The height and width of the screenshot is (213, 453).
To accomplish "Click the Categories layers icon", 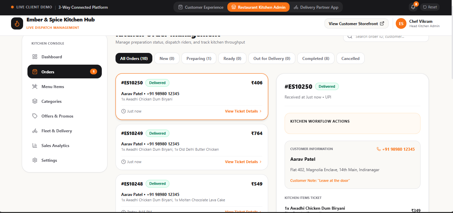I will pos(35,101).
